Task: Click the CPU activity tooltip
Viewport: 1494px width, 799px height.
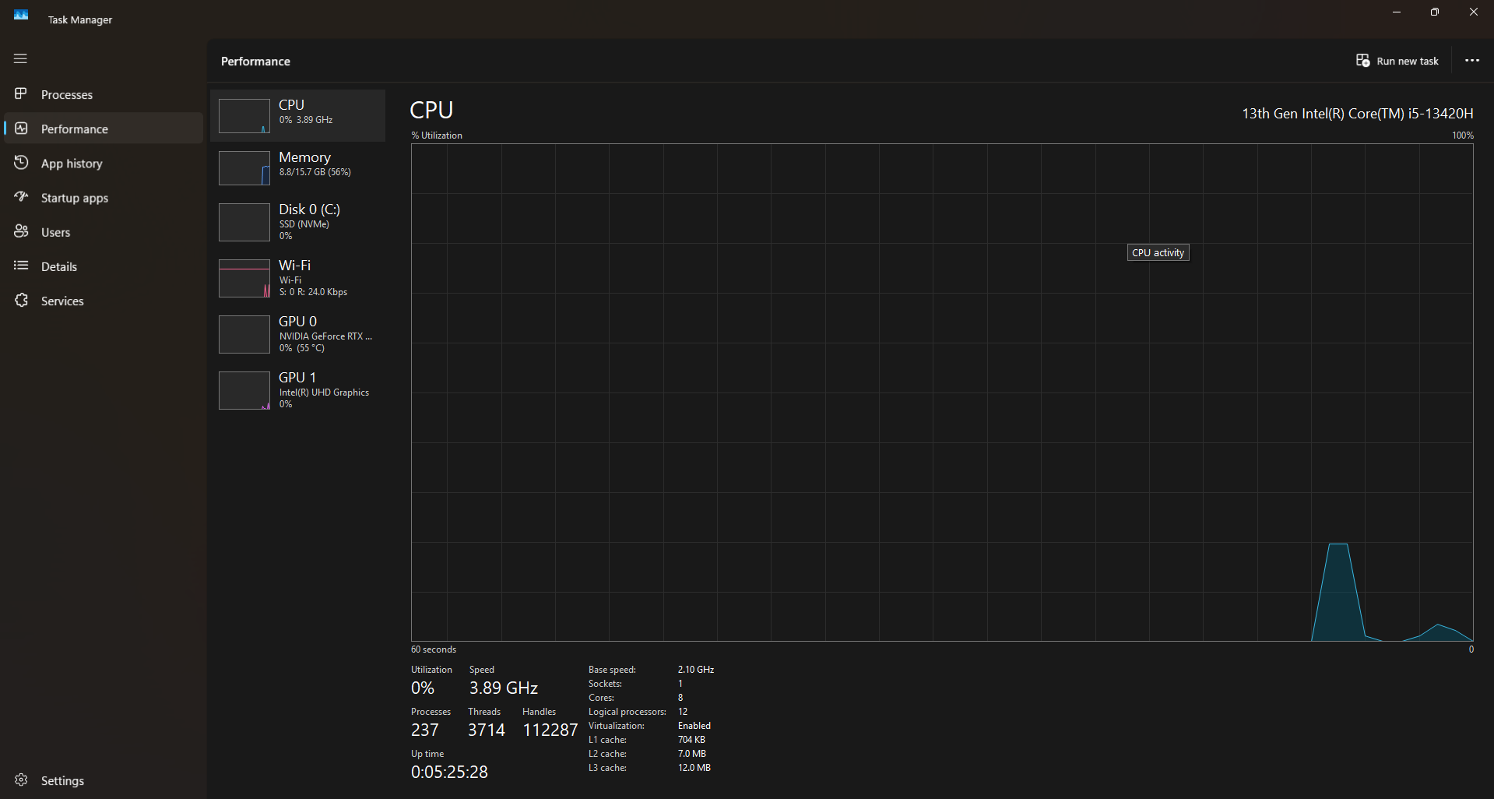Action: (x=1158, y=252)
